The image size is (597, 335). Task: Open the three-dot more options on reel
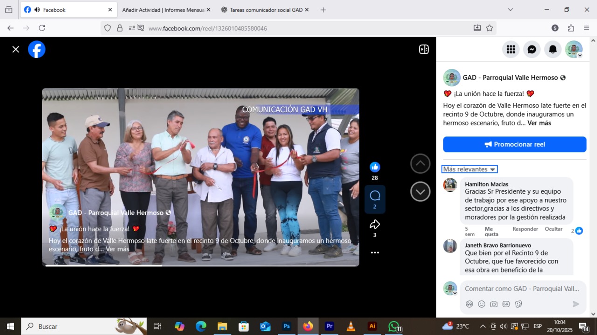click(375, 253)
